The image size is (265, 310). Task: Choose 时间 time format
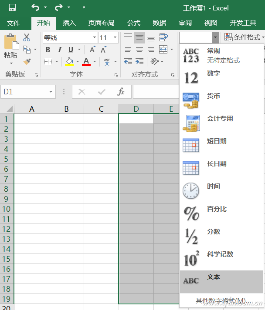(221, 191)
